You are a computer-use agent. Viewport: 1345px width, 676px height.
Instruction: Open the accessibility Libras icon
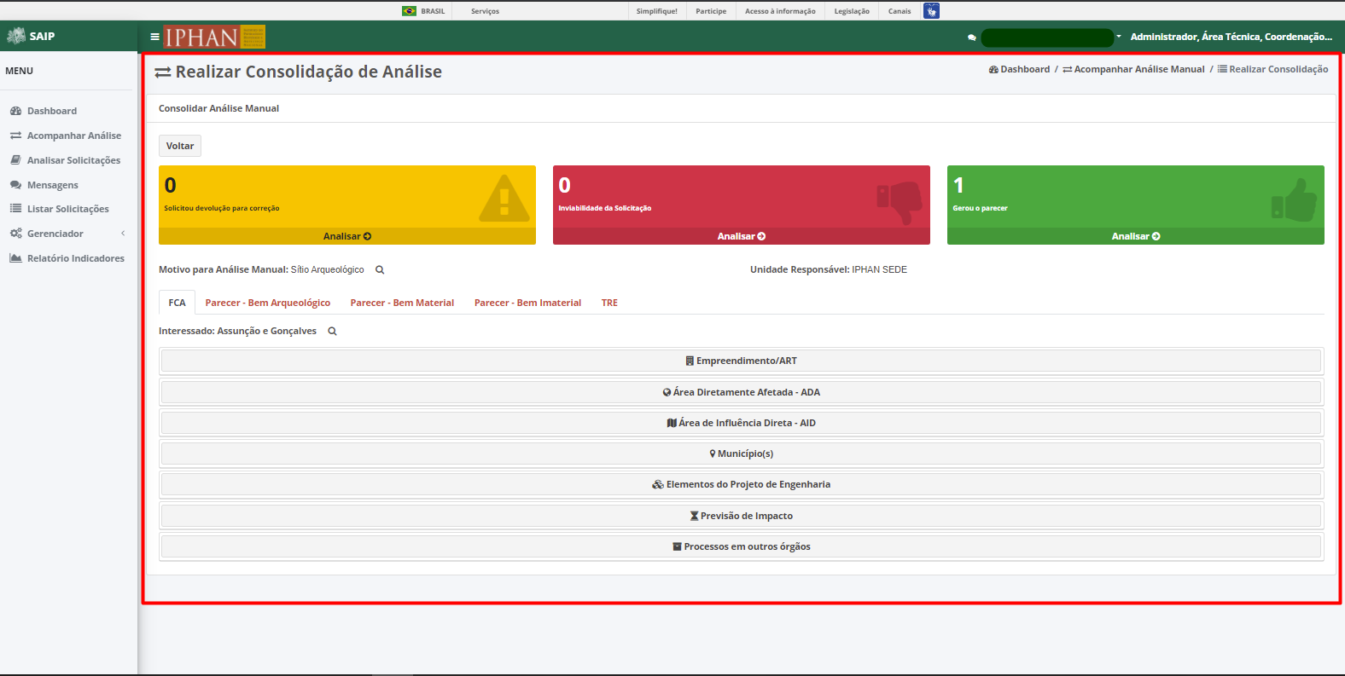(931, 11)
